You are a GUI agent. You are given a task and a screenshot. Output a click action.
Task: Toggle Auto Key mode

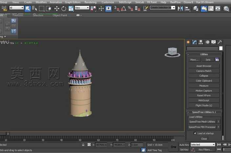pos(184,145)
